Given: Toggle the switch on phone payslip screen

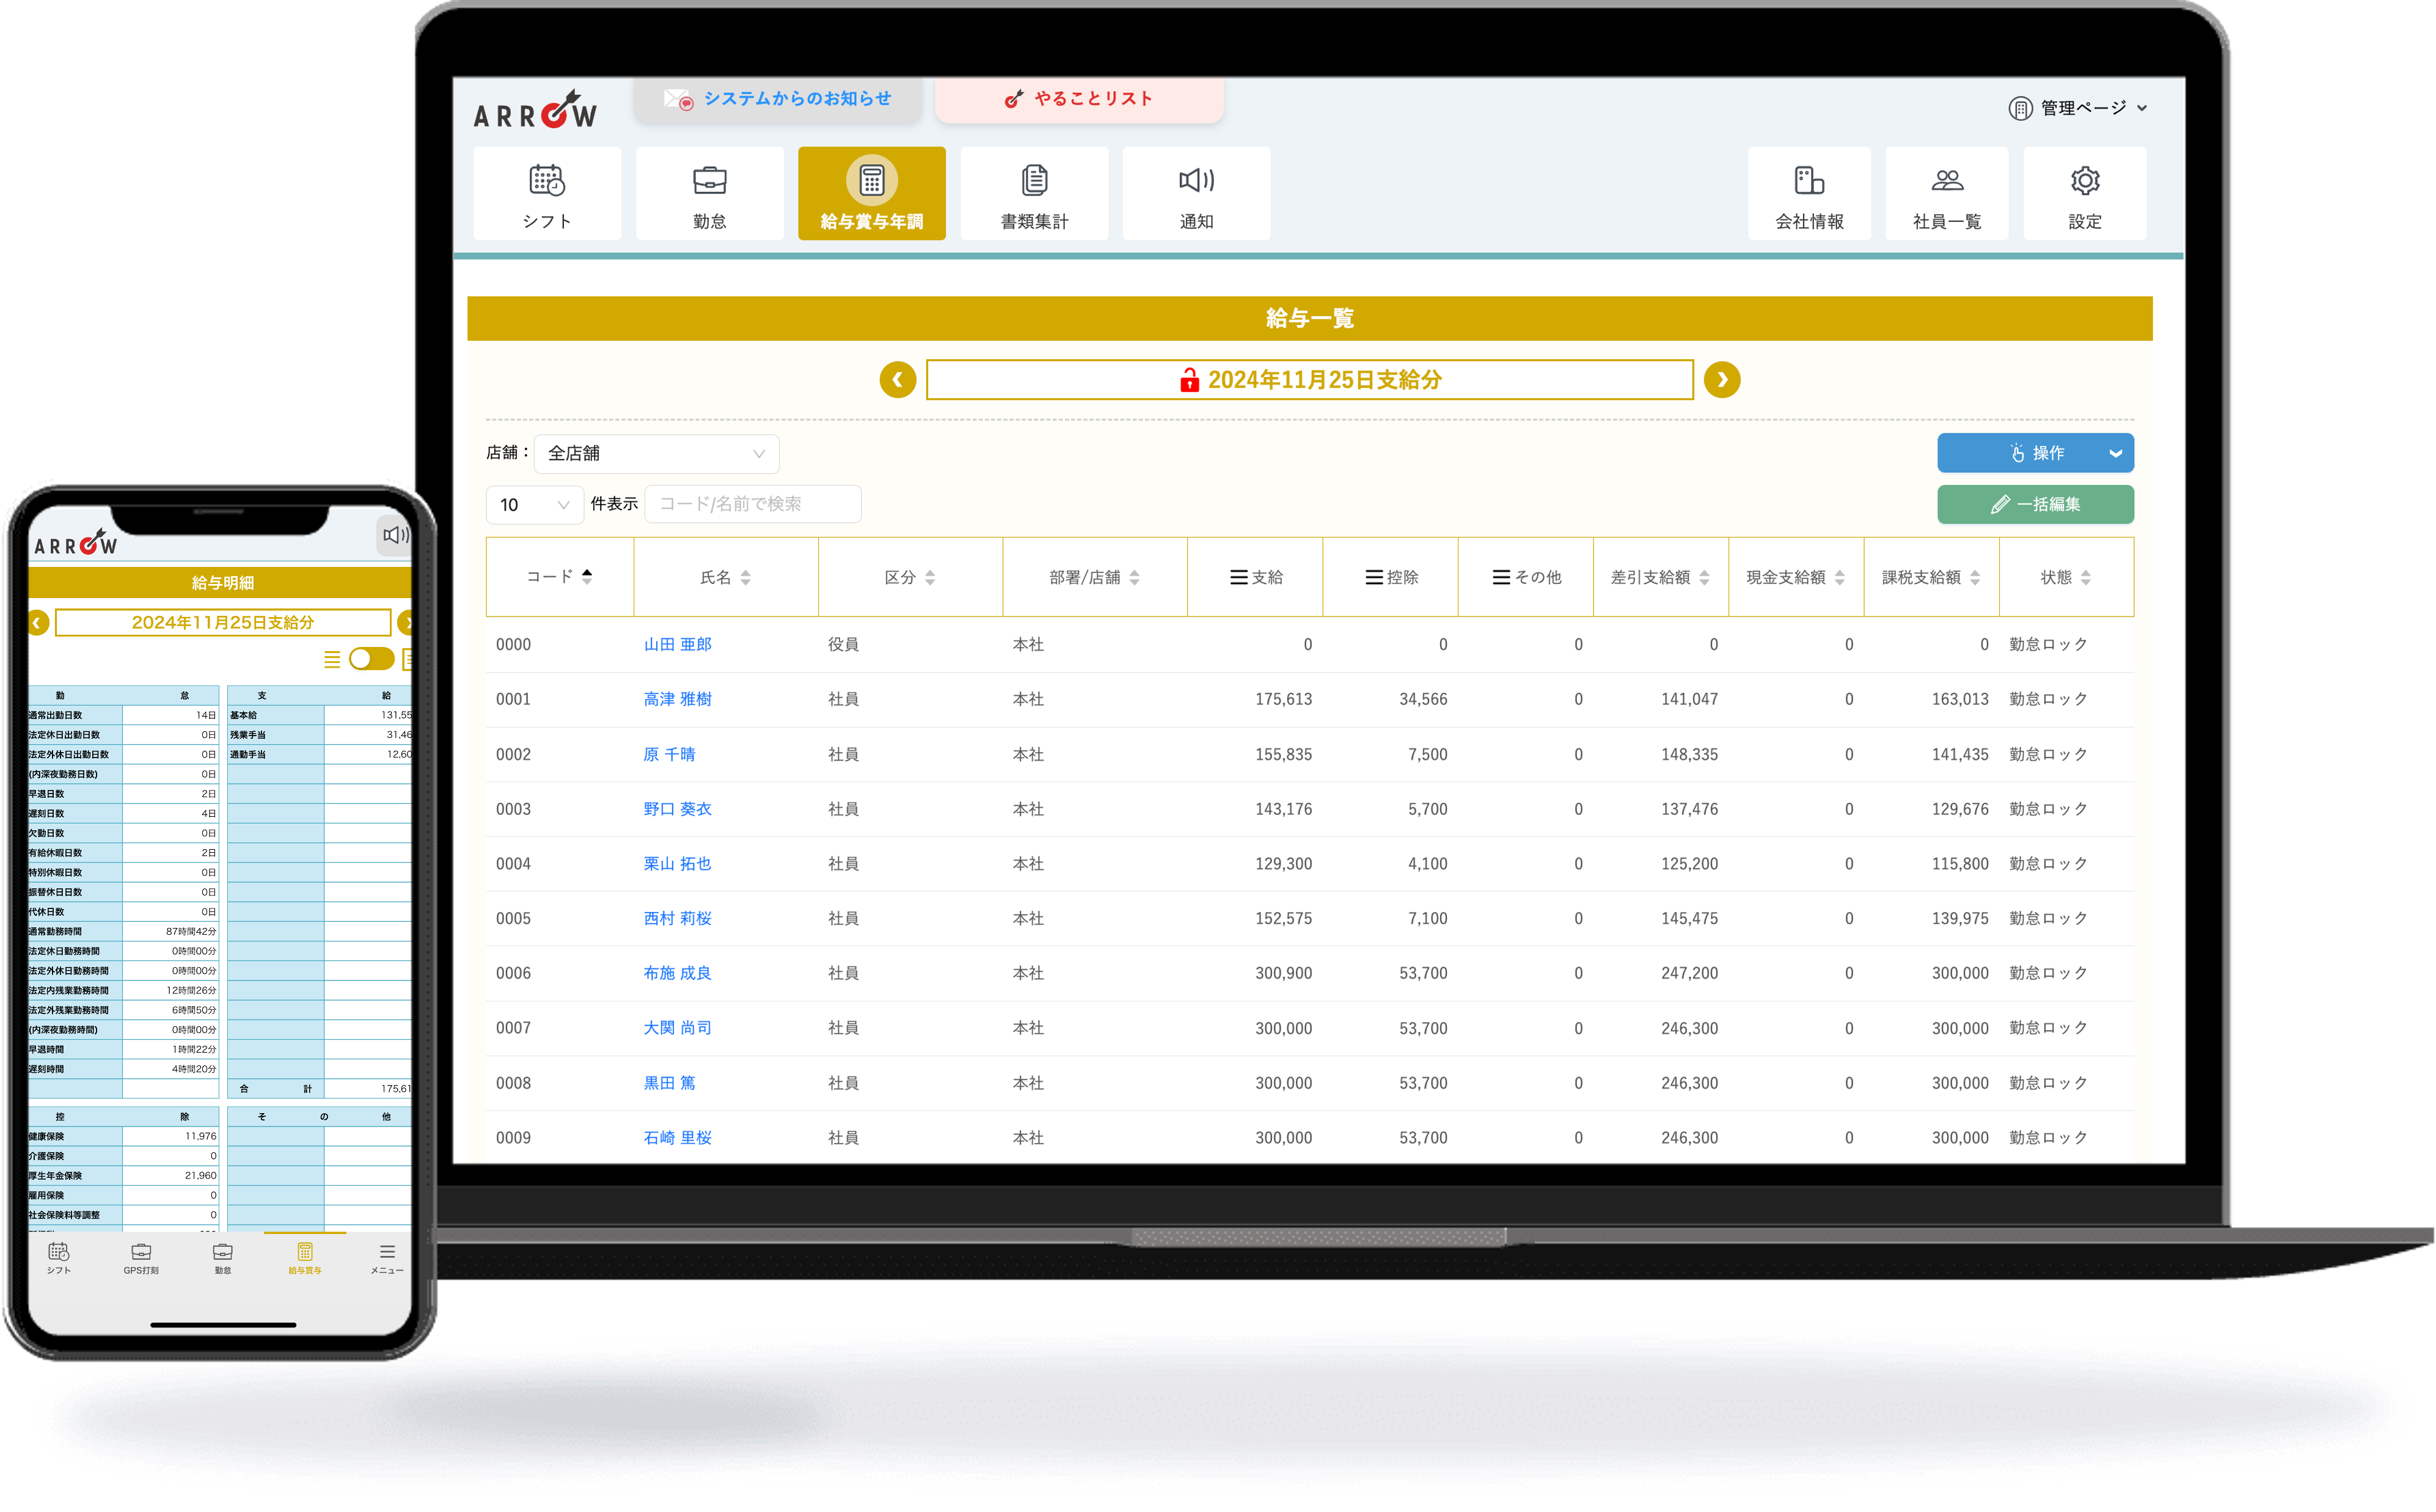Looking at the screenshot, I should click(x=371, y=658).
